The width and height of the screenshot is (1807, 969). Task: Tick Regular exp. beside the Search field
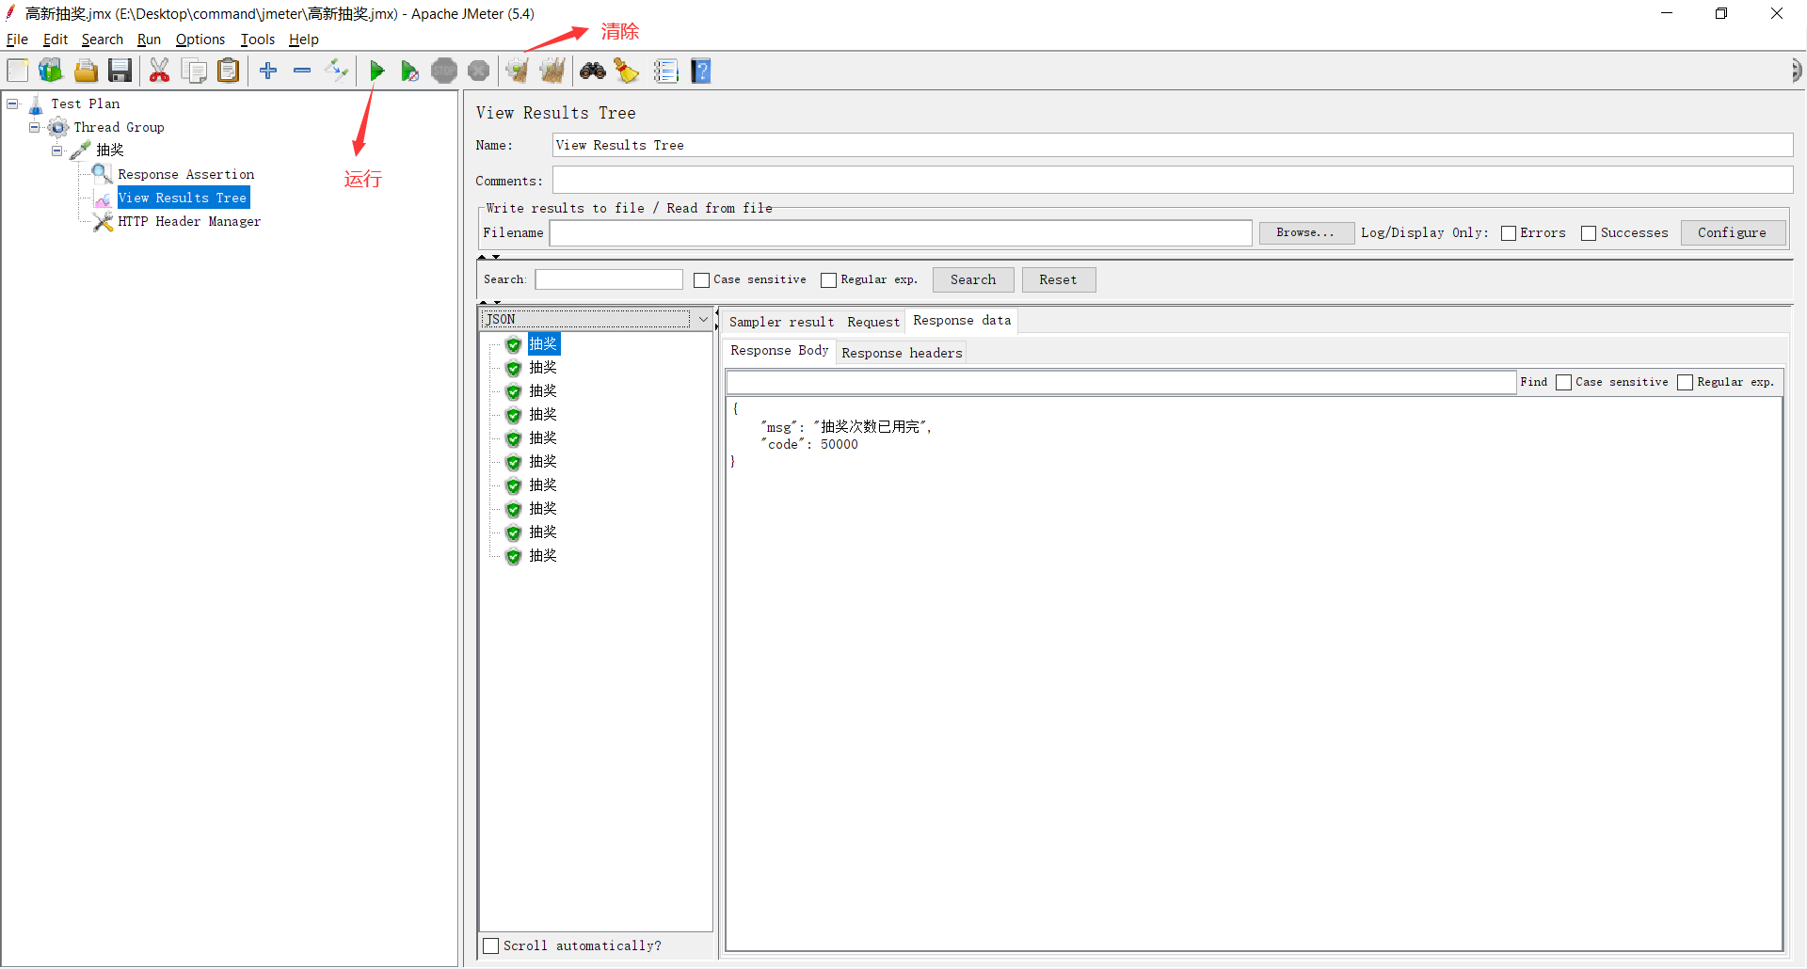point(828,280)
